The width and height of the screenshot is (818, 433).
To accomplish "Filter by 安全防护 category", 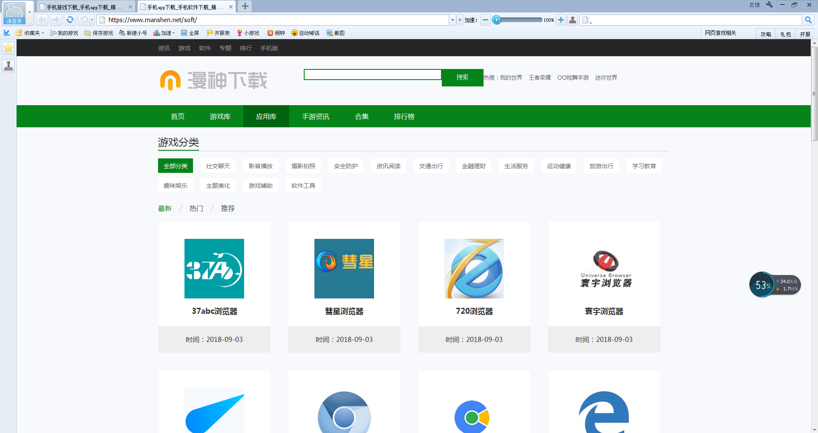I will 346,166.
